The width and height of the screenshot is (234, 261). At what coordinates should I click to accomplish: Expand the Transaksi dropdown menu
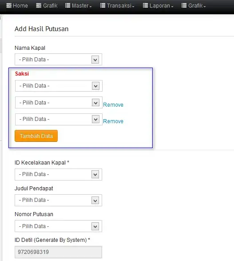pos(117,6)
